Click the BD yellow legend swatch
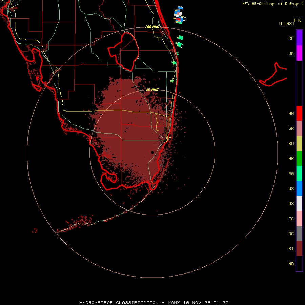The height and width of the screenshot is (305, 305). pos(299,143)
